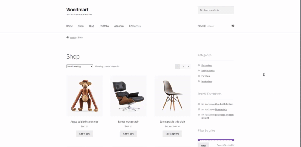
Task: Open the Design trends category link
Action: (208, 70)
